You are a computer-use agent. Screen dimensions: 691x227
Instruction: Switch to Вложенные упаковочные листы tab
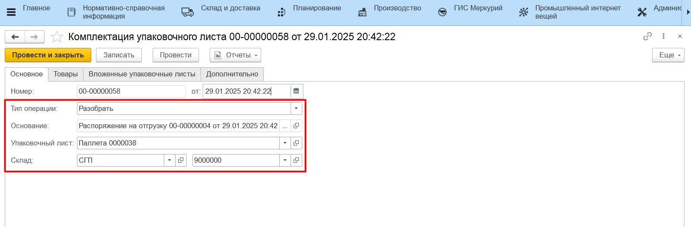(x=142, y=74)
